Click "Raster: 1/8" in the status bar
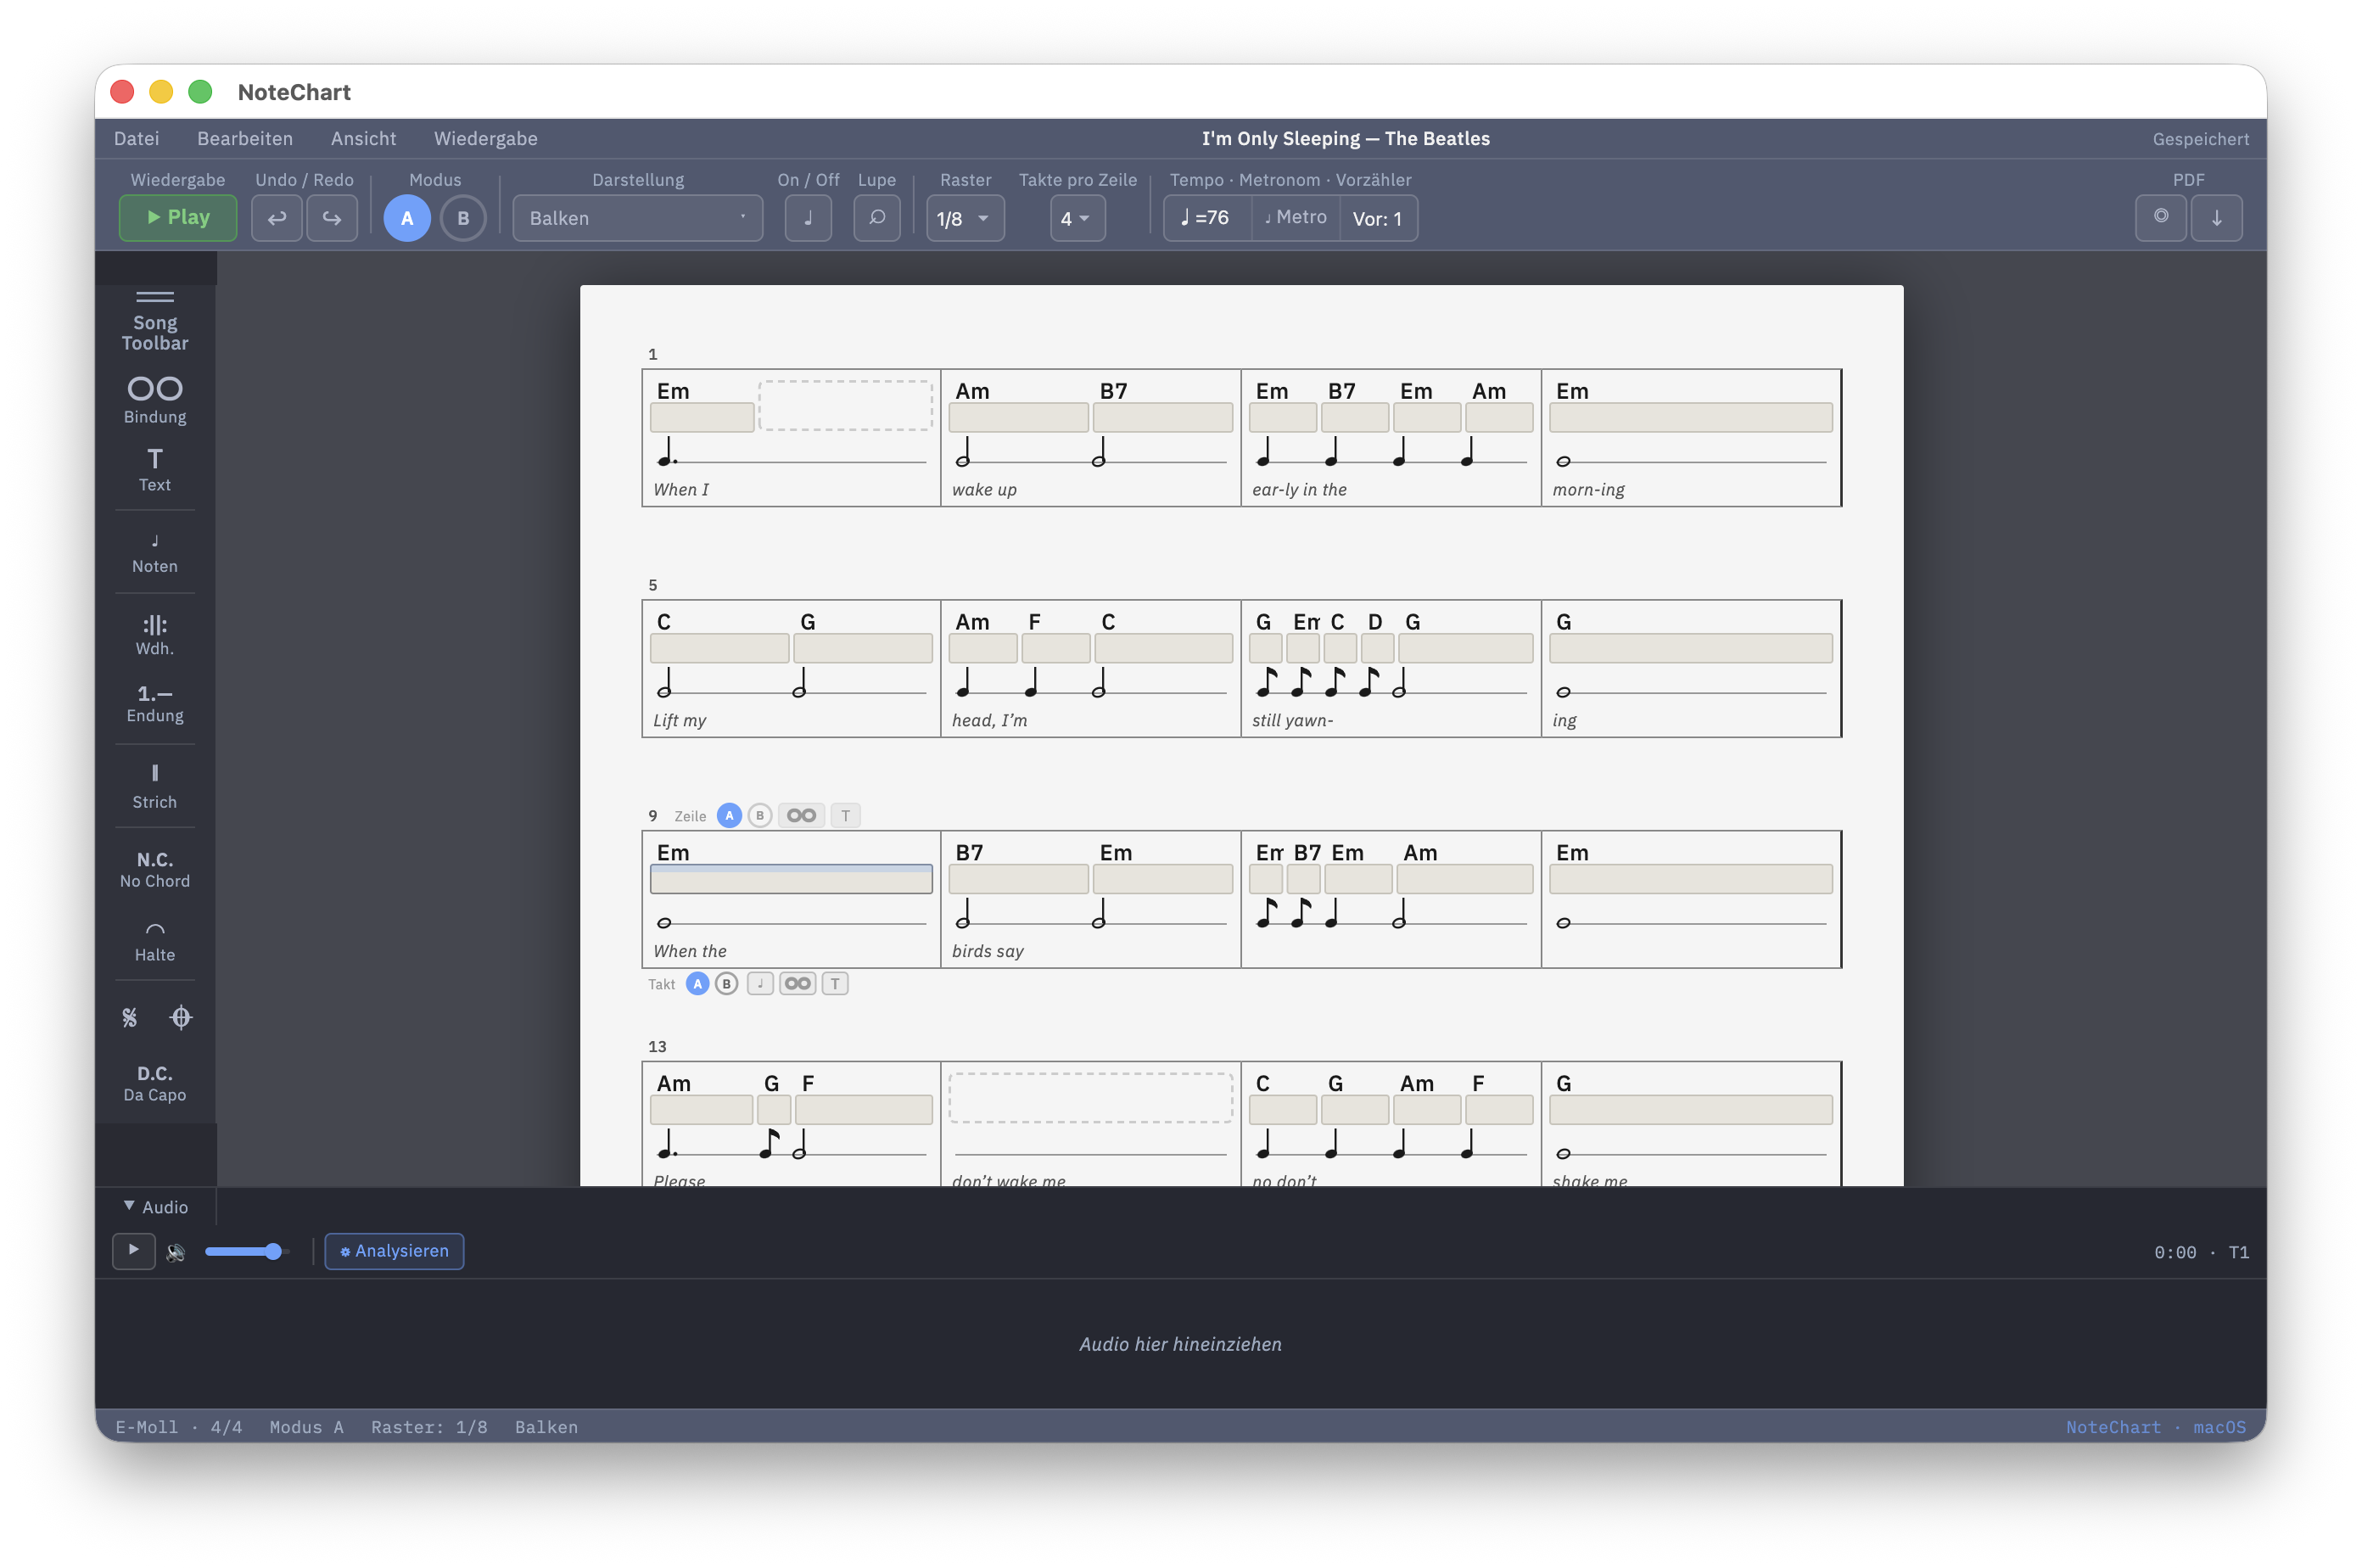This screenshot has width=2362, height=1568. point(429,1427)
